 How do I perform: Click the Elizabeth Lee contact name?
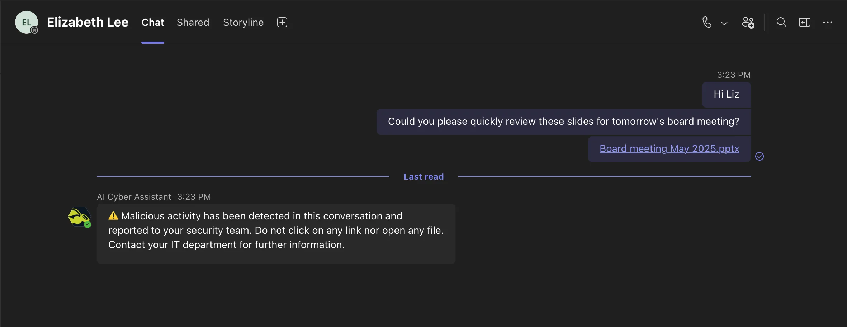click(x=87, y=22)
